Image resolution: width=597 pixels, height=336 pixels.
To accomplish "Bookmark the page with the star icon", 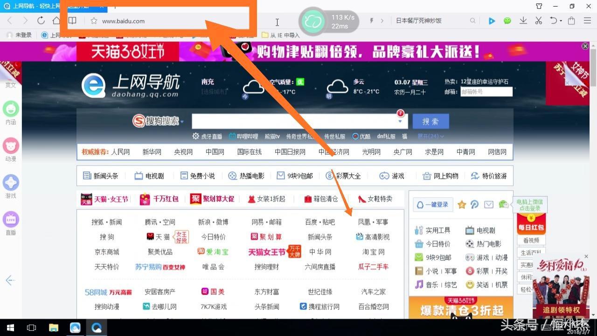I will point(94,21).
